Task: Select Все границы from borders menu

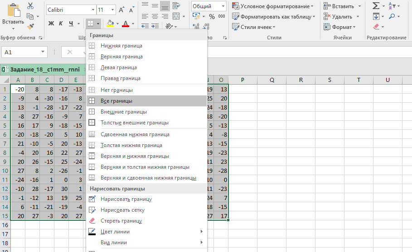Action: tap(116, 101)
